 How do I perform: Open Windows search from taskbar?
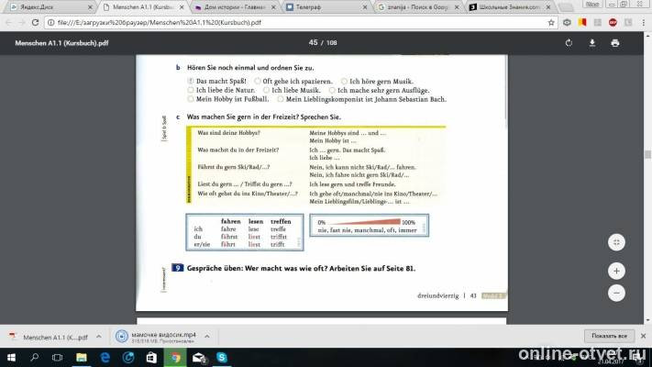(35, 358)
